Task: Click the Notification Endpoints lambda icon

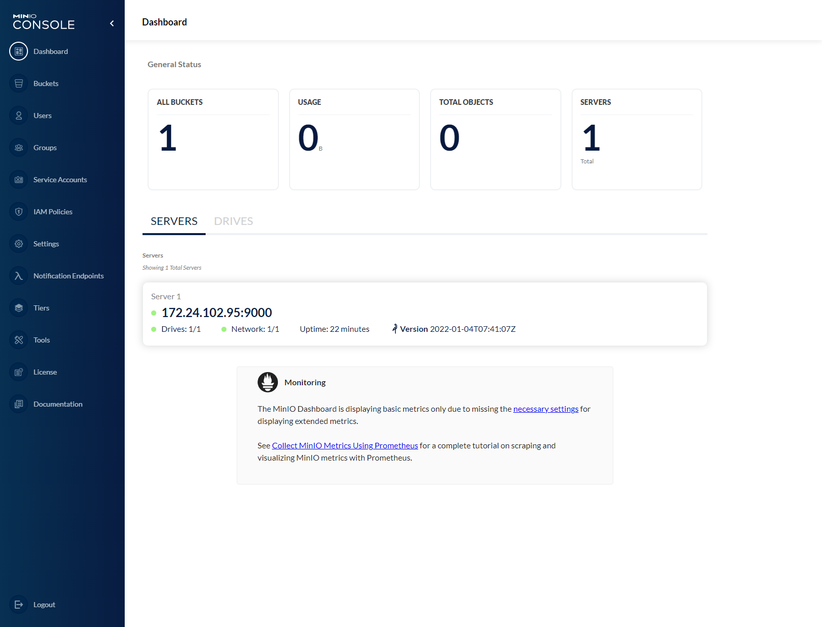Action: click(19, 276)
